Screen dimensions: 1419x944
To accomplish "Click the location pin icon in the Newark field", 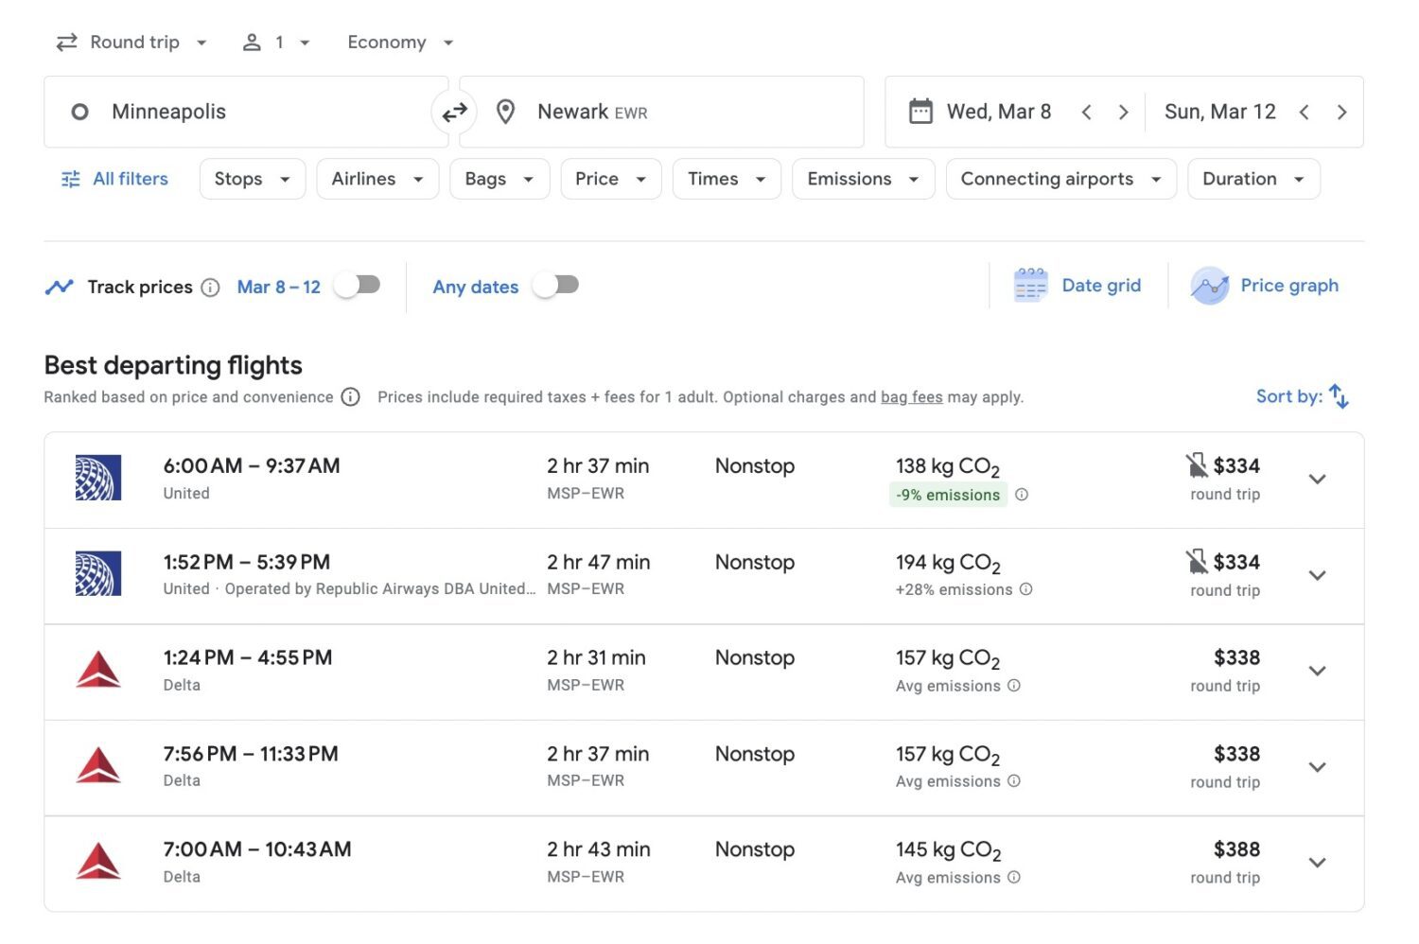I will [x=506, y=112].
